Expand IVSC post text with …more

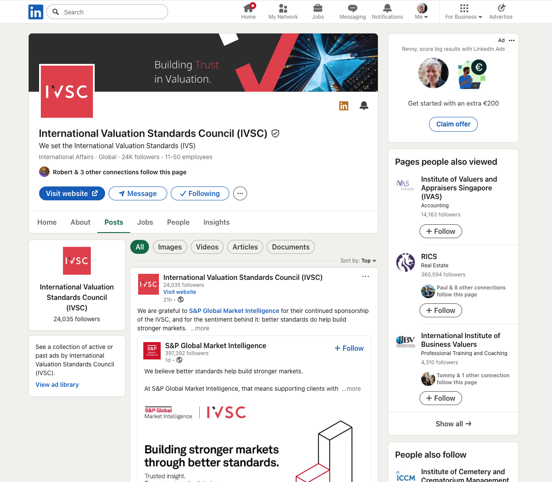point(200,328)
